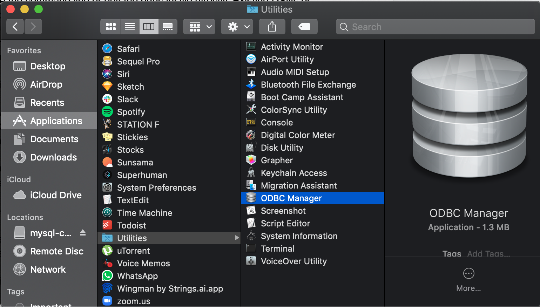Select STATION F in the list
The height and width of the screenshot is (307, 540).
pos(169,124)
